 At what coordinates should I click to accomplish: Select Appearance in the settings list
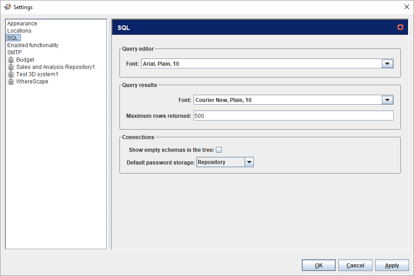click(x=22, y=24)
